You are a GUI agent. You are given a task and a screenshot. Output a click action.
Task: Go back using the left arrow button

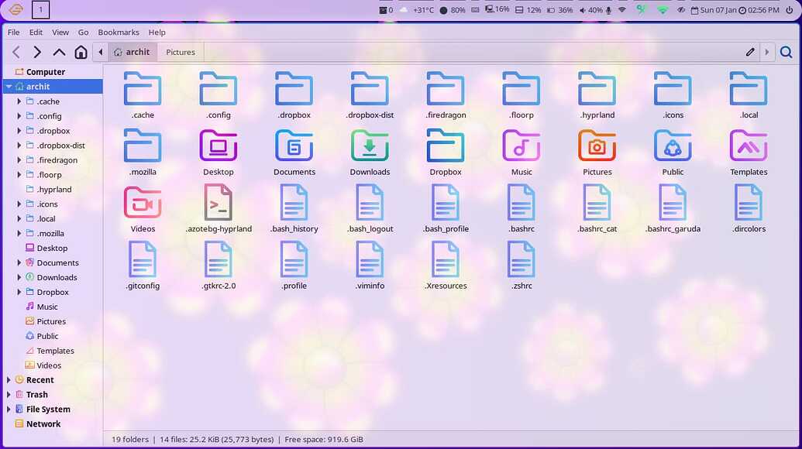[x=16, y=53]
